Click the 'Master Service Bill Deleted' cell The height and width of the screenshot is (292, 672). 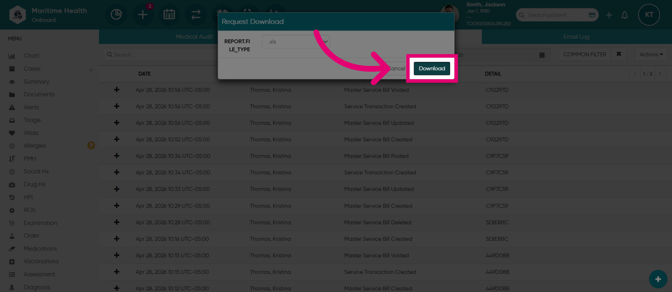coord(377,222)
